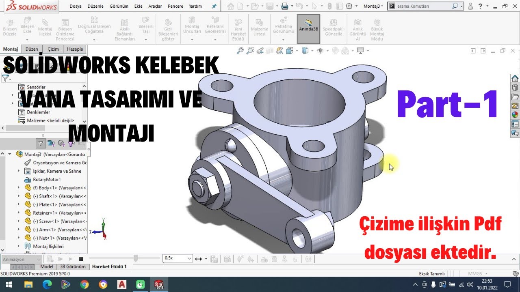520x292 pixels.
Task: Open the Görünüm menu
Action: point(119,6)
